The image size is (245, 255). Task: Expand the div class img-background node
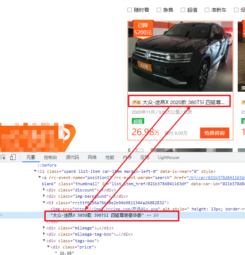coord(44,196)
